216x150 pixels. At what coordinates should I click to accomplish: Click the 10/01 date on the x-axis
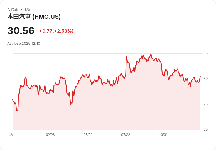(163, 135)
